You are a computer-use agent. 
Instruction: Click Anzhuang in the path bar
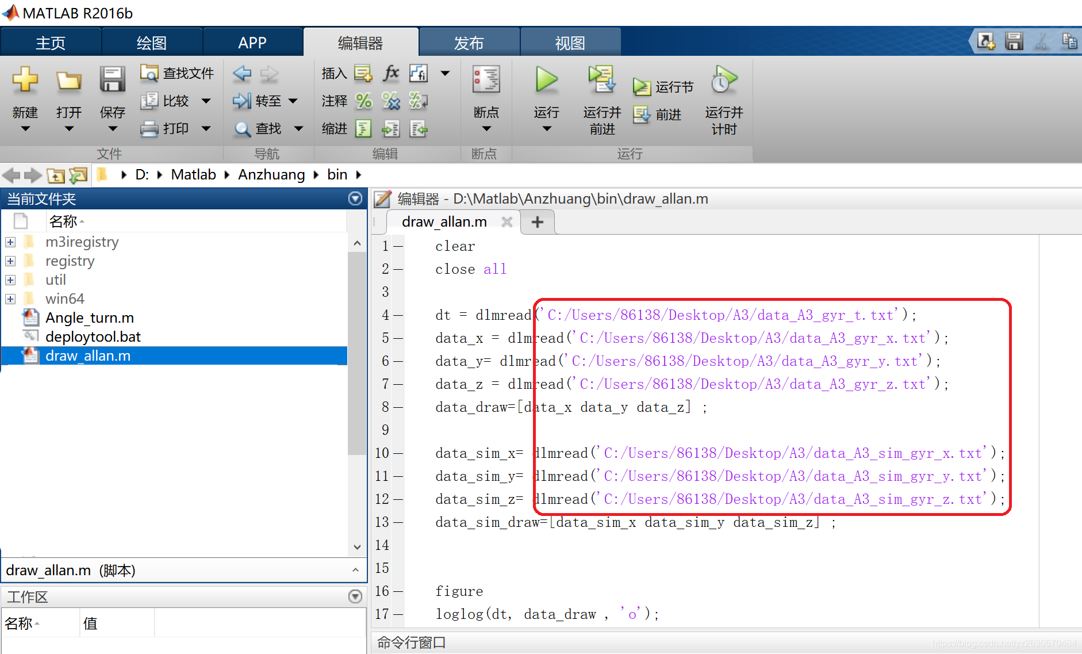coord(271,175)
